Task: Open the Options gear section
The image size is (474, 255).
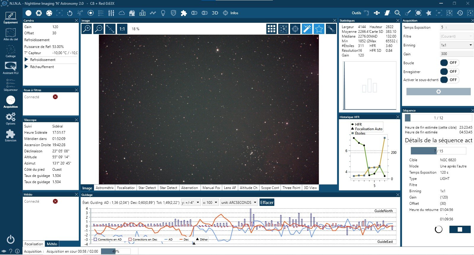Action: (11, 119)
